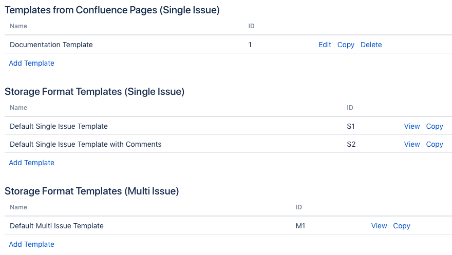Copy the Default Single Issue Template S1

coord(435,127)
